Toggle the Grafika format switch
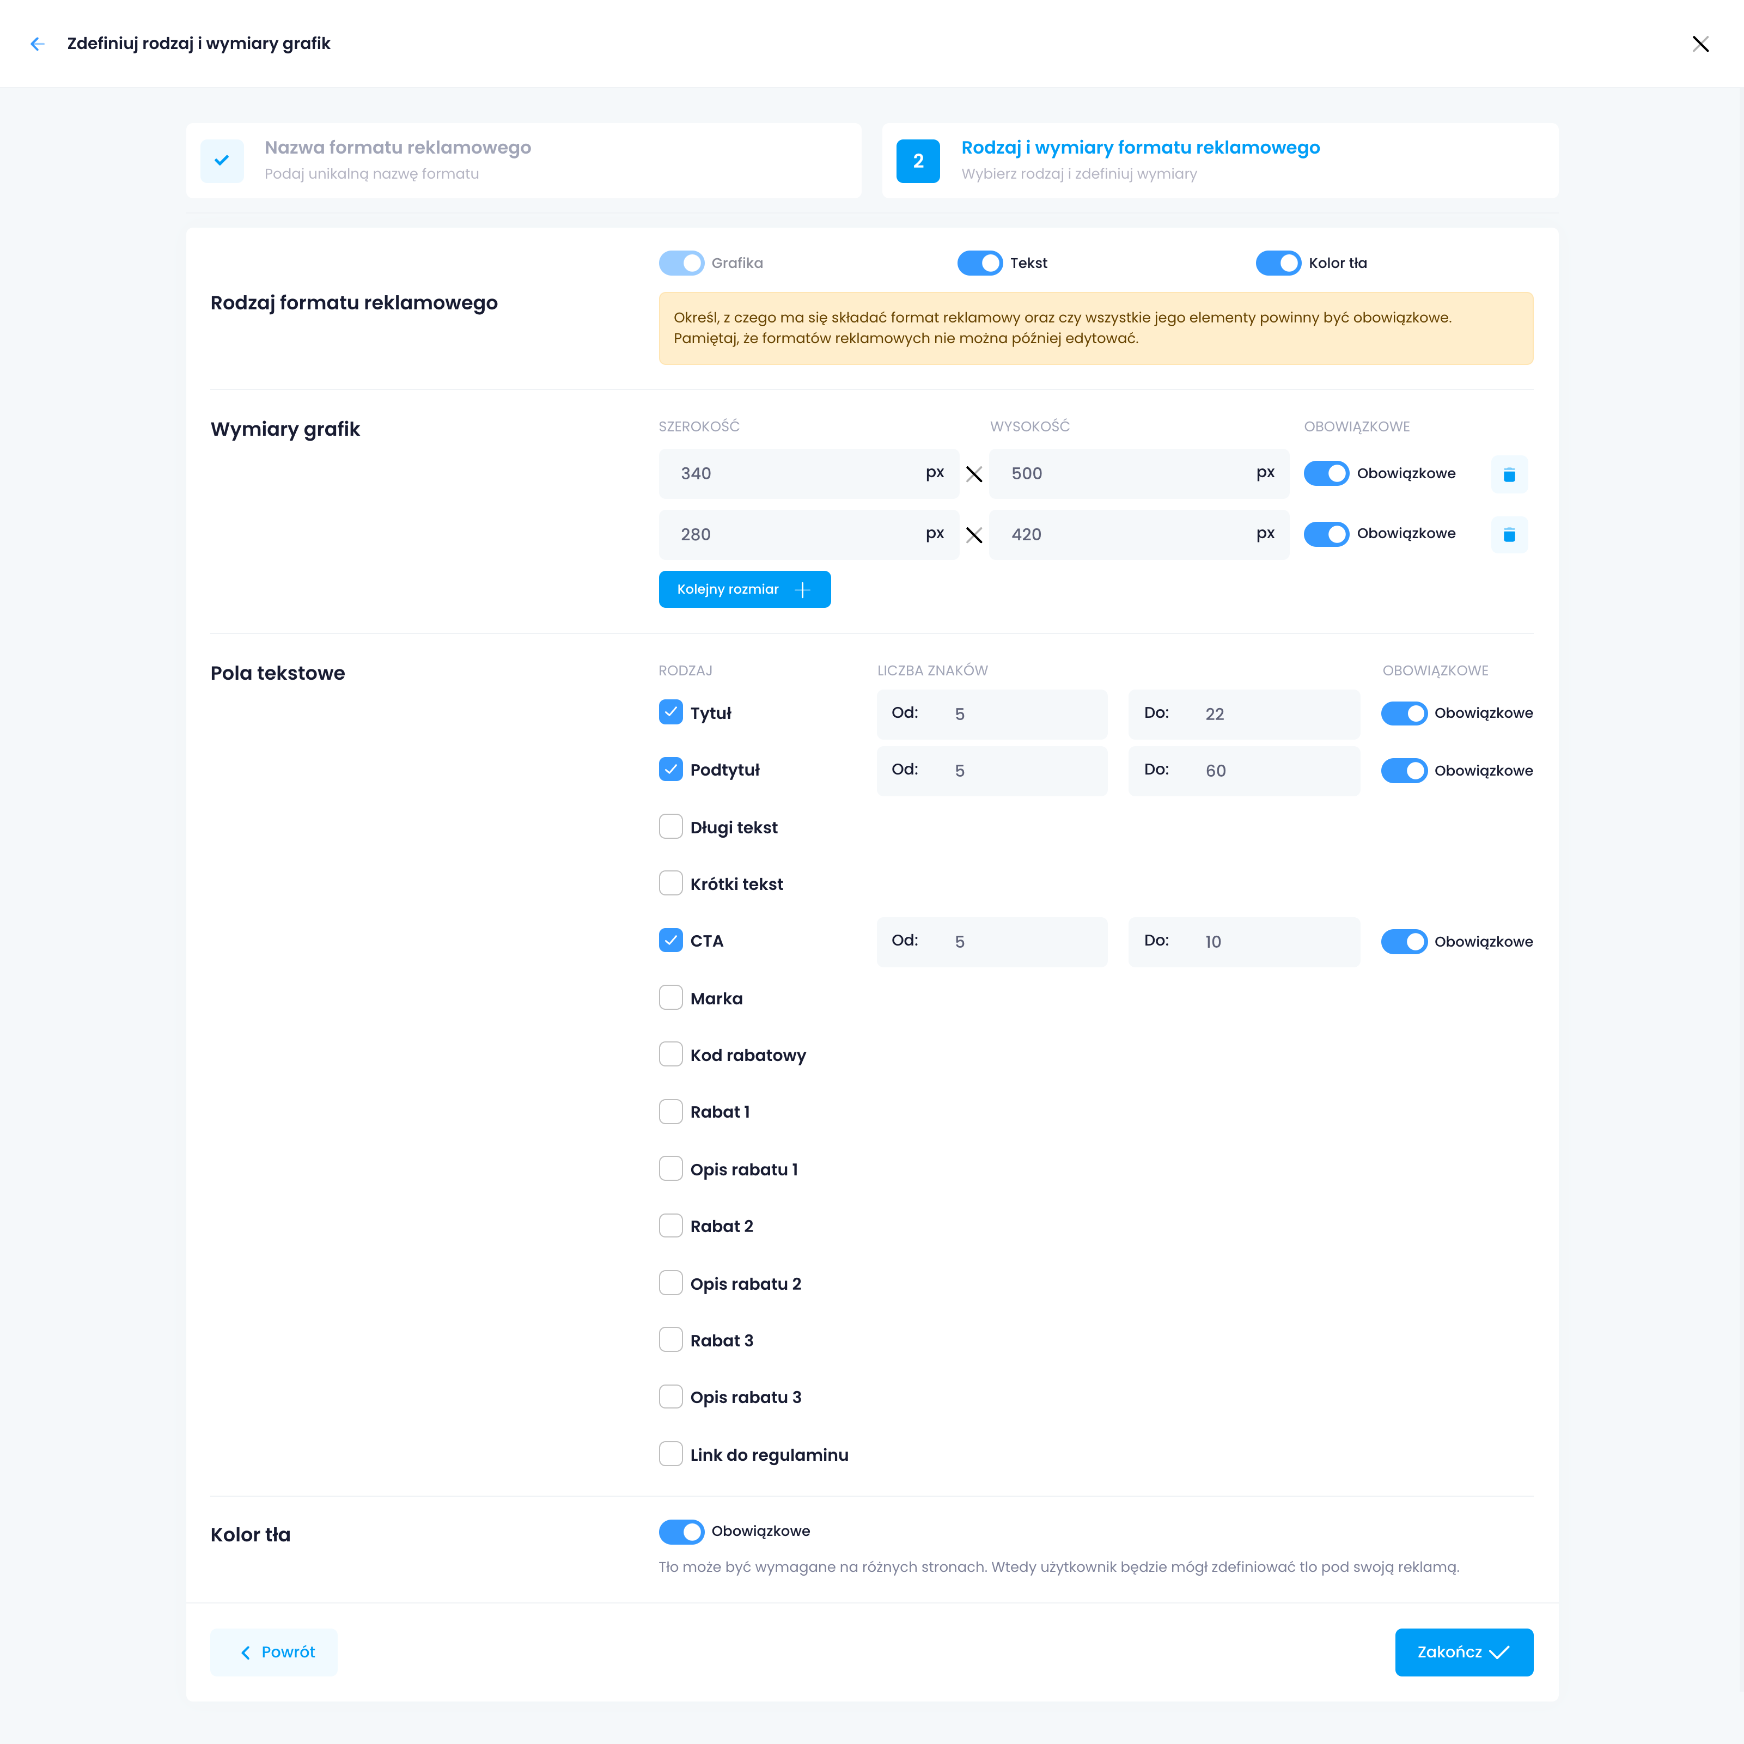 pos(681,263)
